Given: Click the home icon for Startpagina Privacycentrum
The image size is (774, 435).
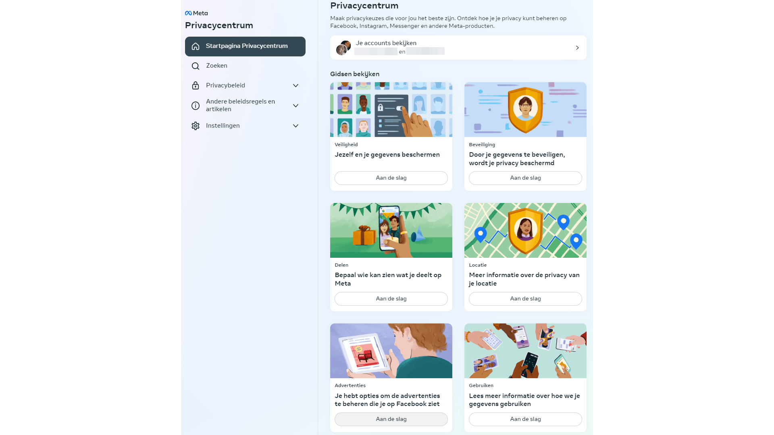Looking at the screenshot, I should click(x=196, y=46).
